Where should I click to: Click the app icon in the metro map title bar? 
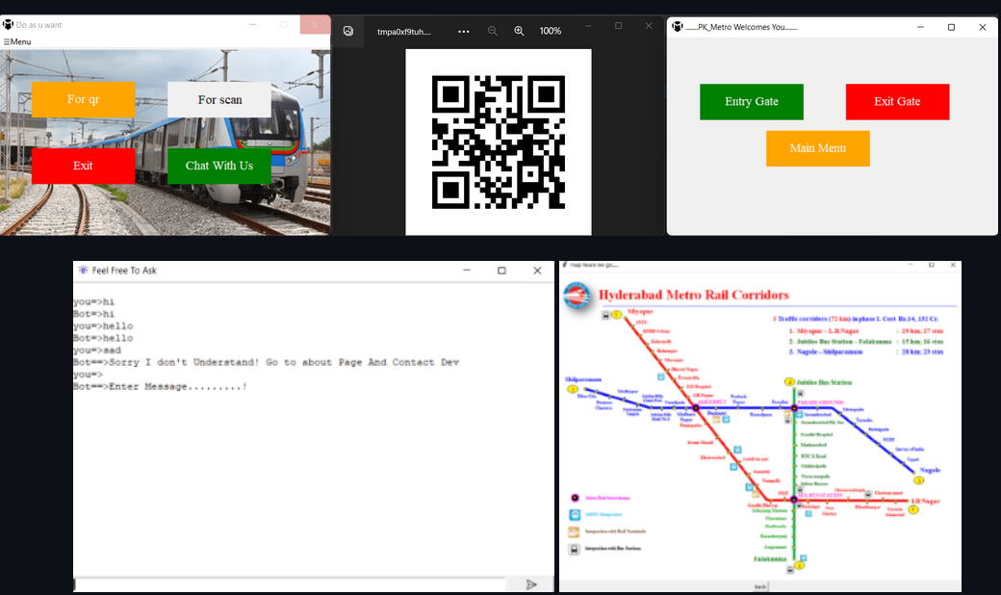click(566, 264)
